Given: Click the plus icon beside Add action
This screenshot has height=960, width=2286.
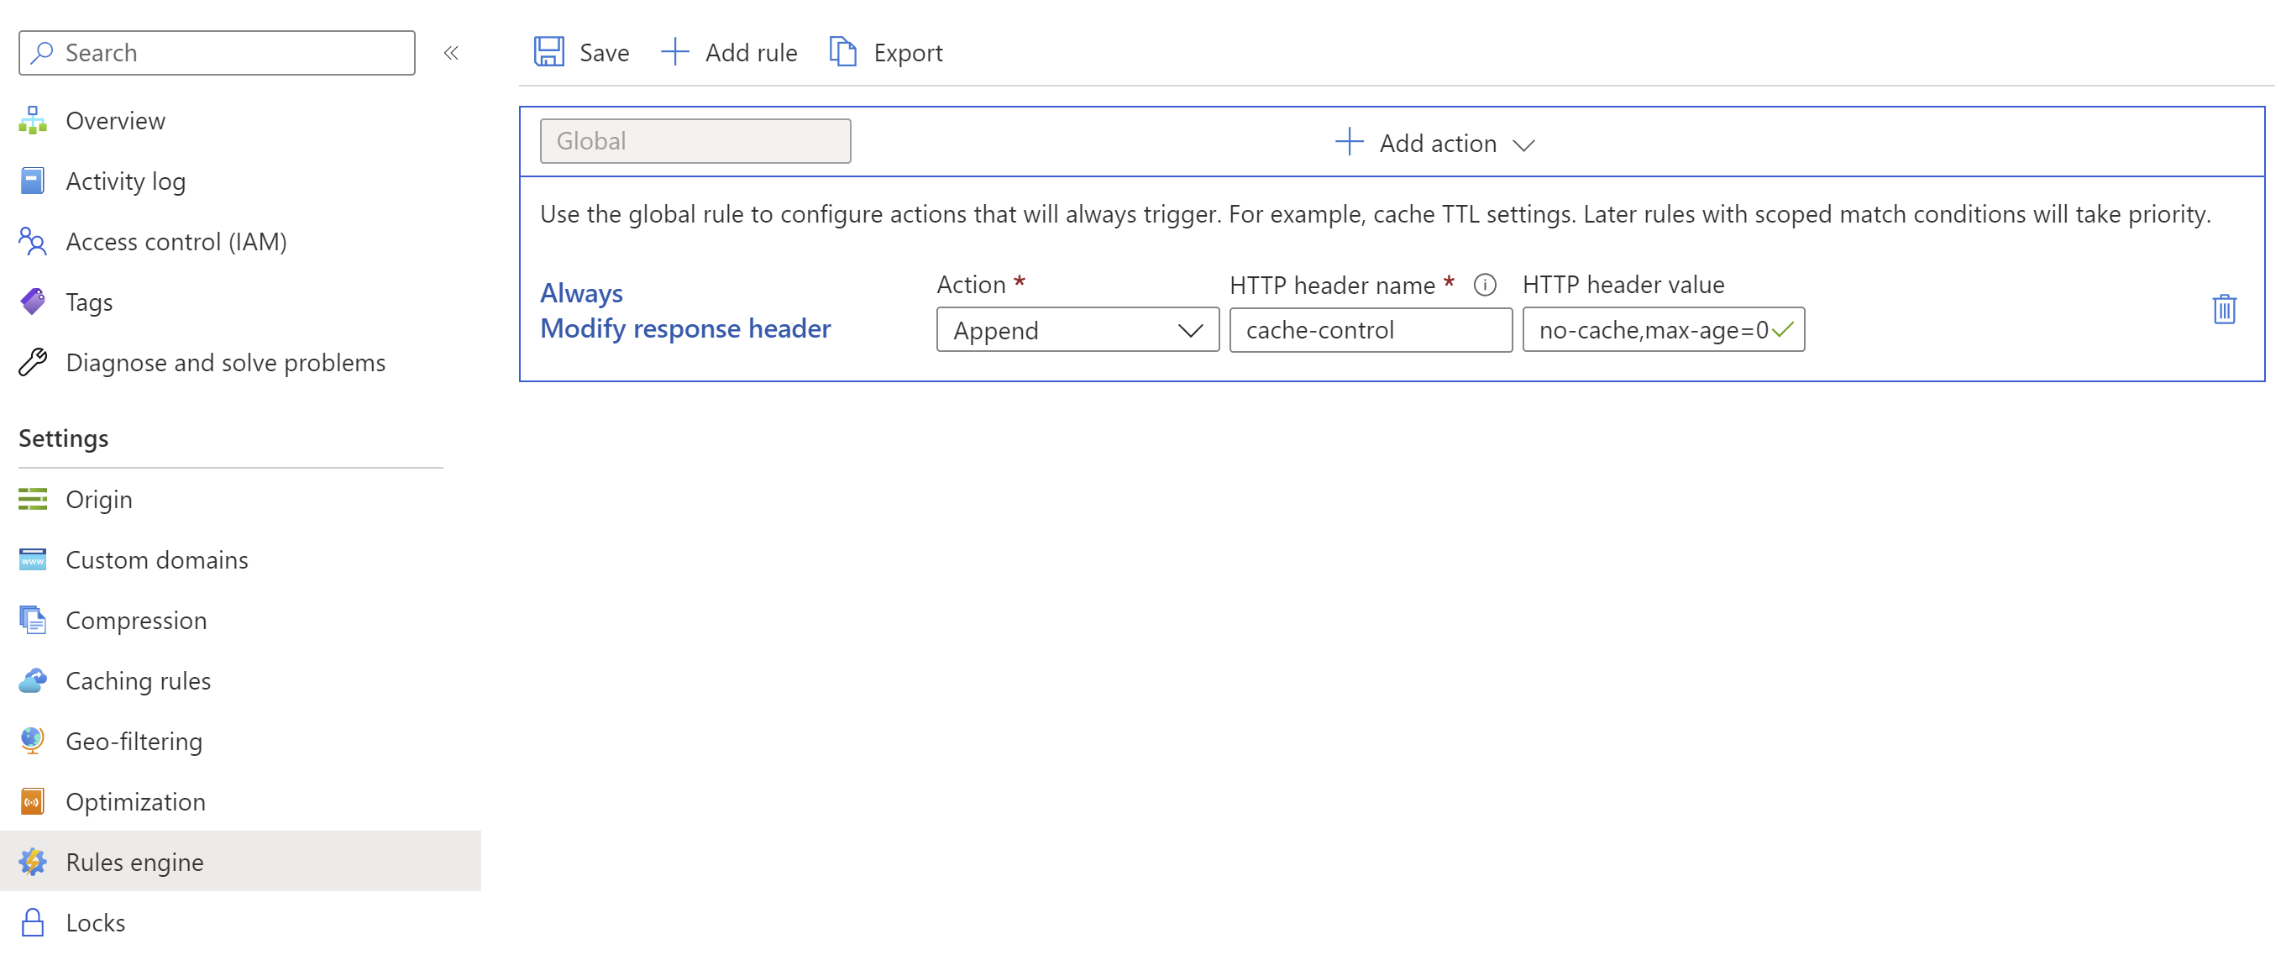Looking at the screenshot, I should coord(1349,142).
